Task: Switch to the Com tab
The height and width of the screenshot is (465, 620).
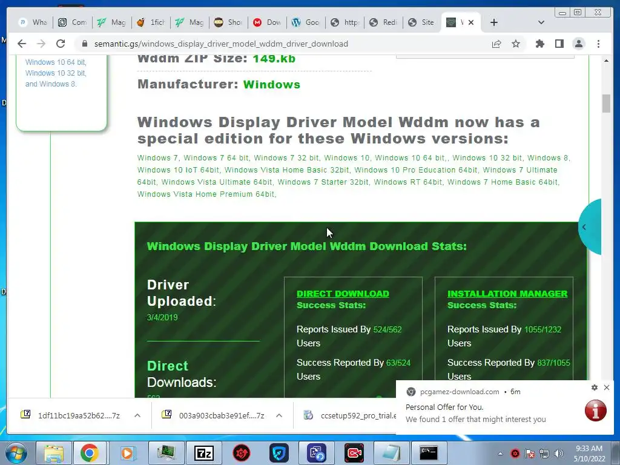Action: [73, 22]
